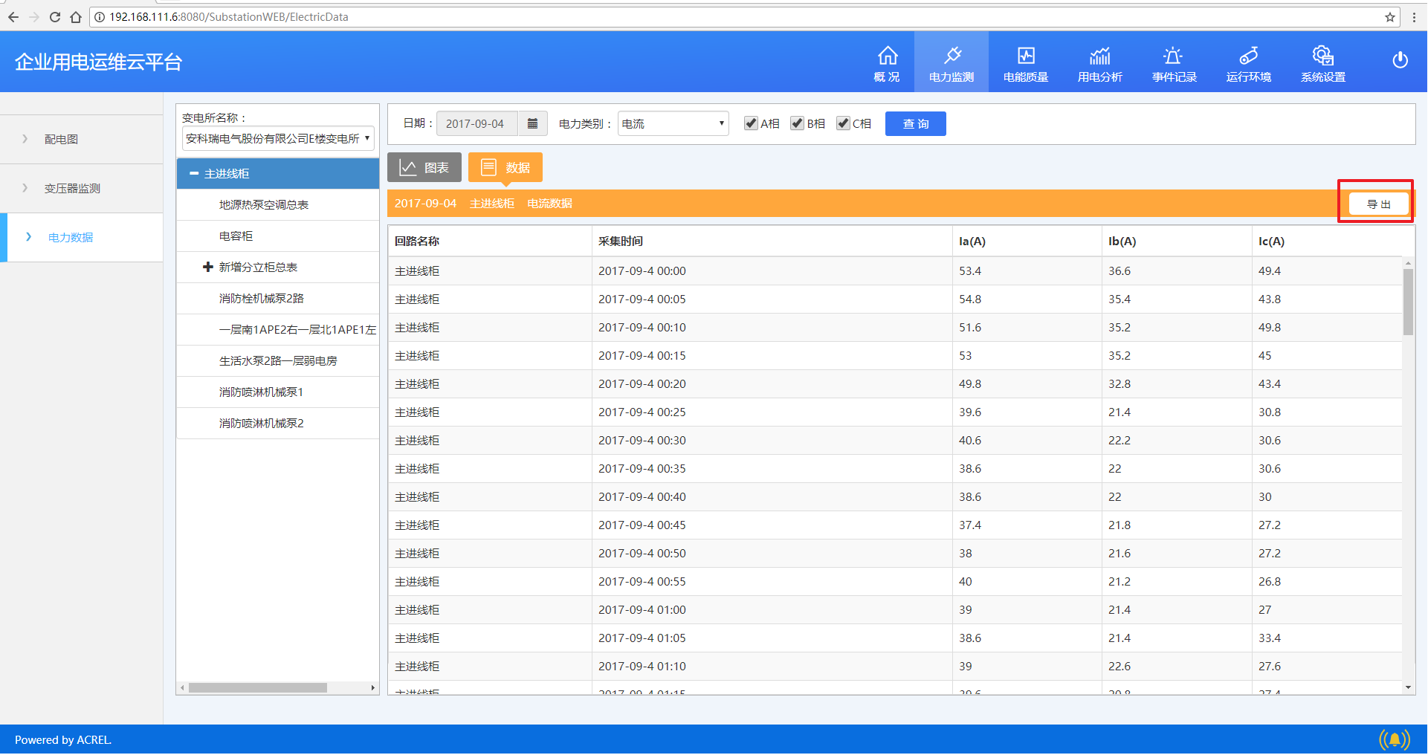
Task: Click tree panel horizontal scrollbar thumb
Action: coord(258,688)
